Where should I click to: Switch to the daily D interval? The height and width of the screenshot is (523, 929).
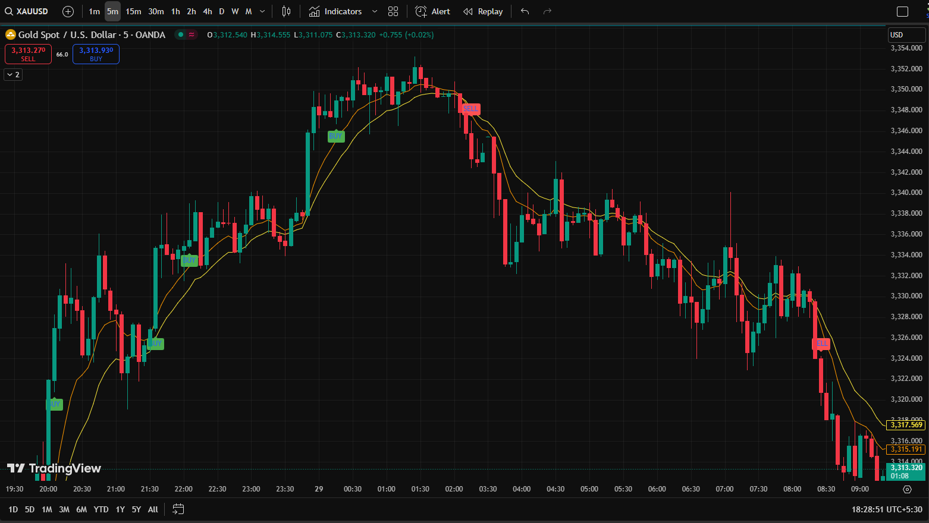[222, 11]
